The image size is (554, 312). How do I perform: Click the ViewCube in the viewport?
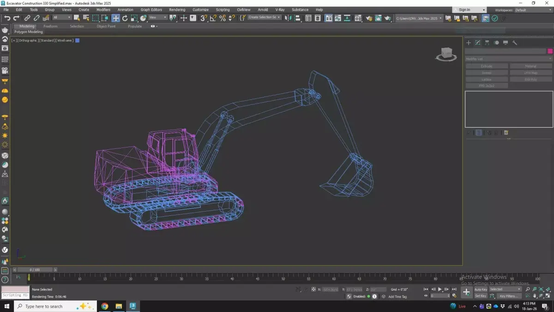click(x=446, y=54)
